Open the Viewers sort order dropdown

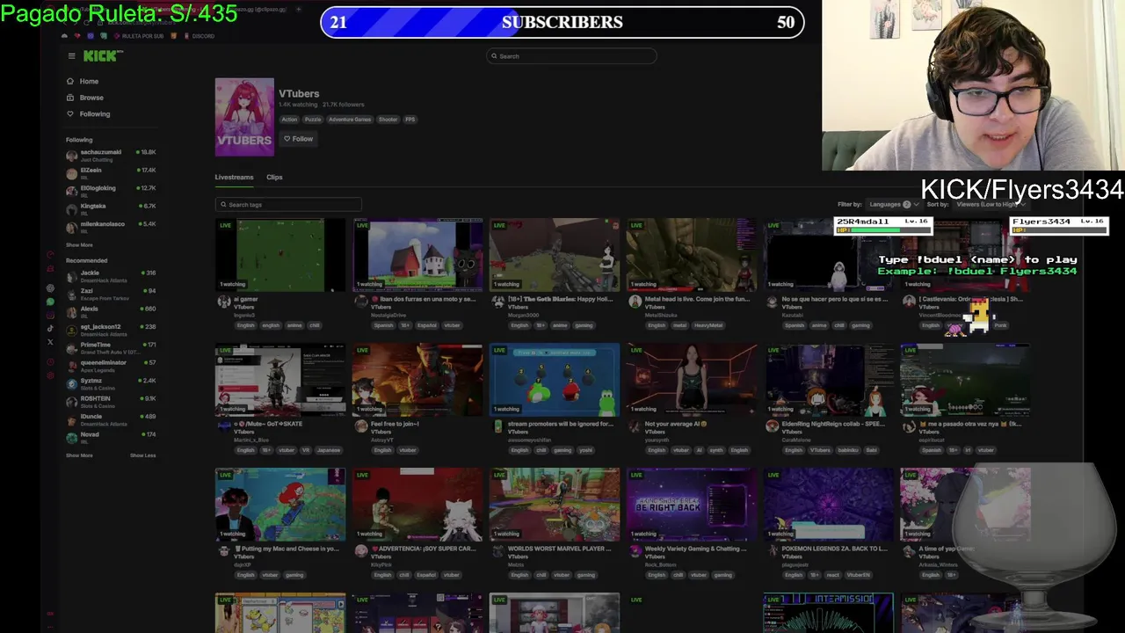pos(991,204)
